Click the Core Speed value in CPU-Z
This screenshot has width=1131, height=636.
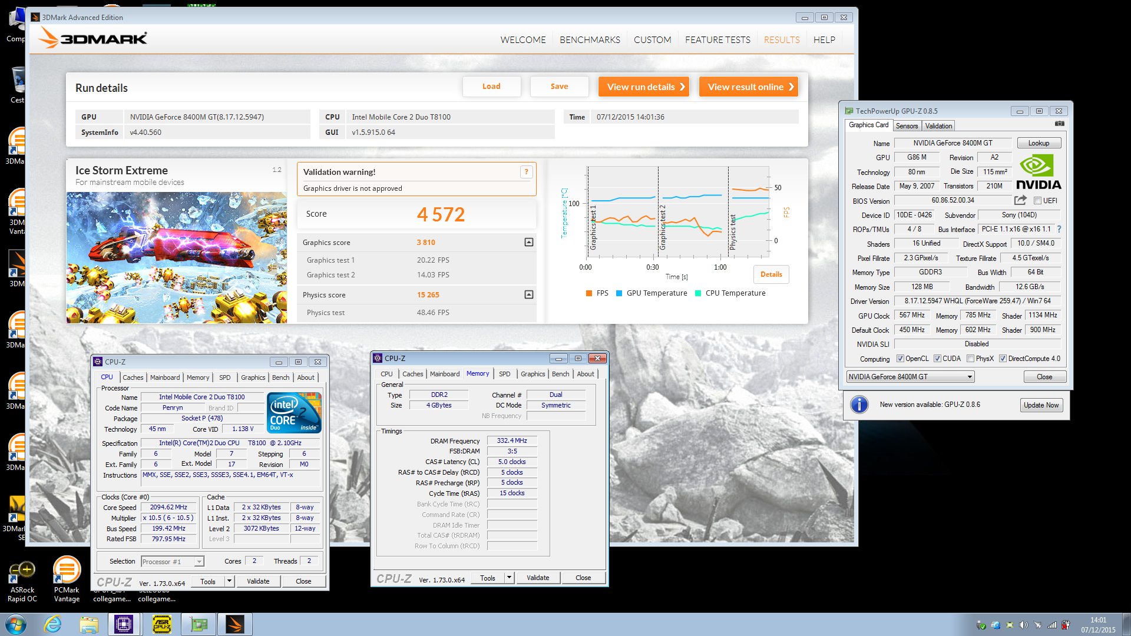[168, 507]
